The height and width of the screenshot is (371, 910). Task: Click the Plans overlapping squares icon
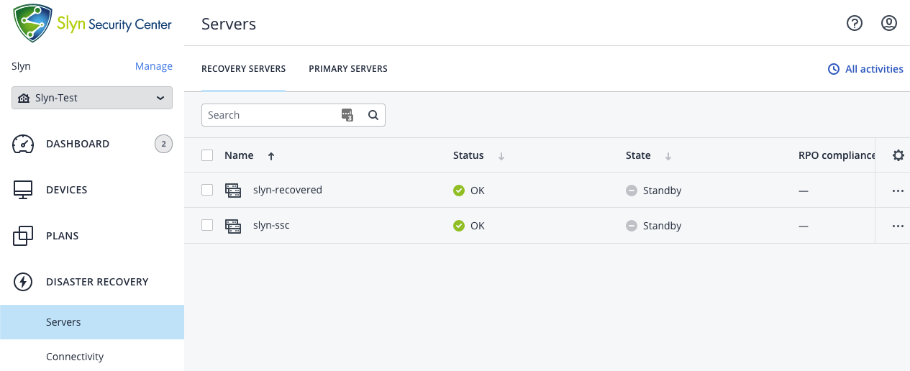coord(24,236)
